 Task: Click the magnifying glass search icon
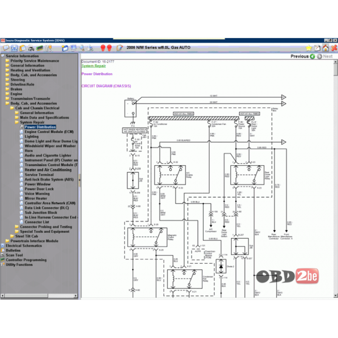(x=82, y=48)
